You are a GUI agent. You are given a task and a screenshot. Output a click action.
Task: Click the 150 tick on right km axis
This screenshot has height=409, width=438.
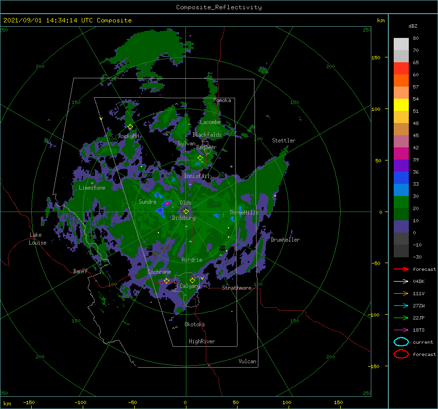tap(376, 57)
